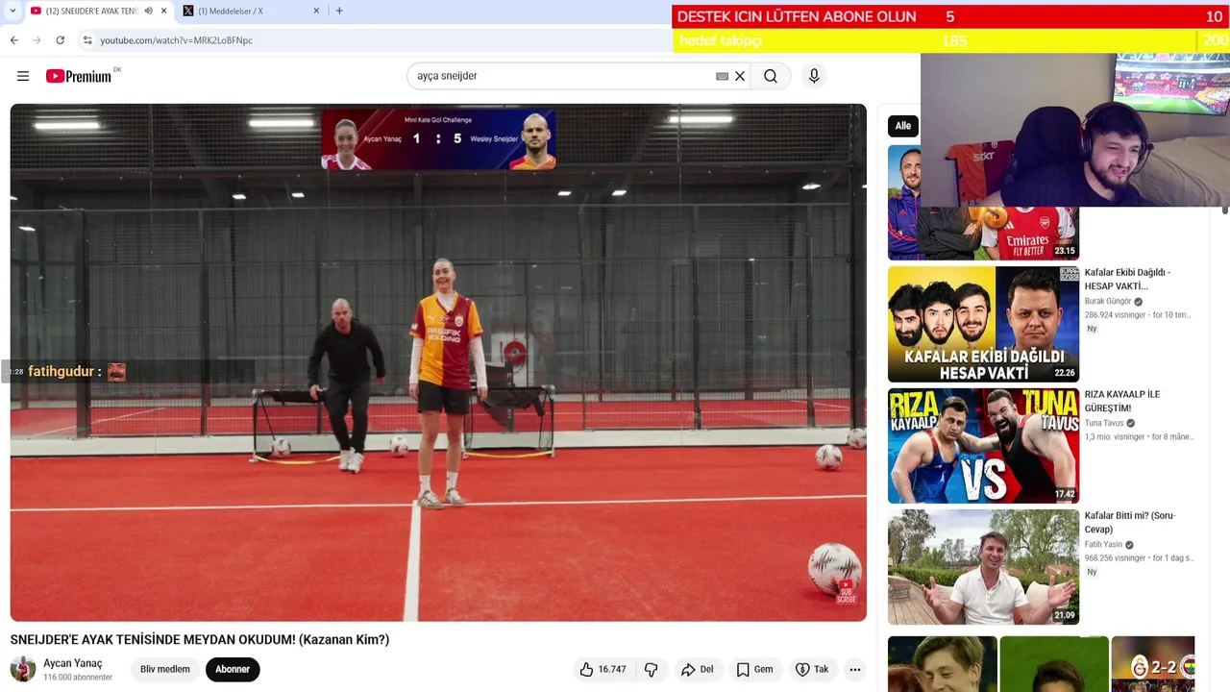Viewport: 1230px width, 692px height.
Task: Start voice search with microphone icon
Action: click(814, 76)
